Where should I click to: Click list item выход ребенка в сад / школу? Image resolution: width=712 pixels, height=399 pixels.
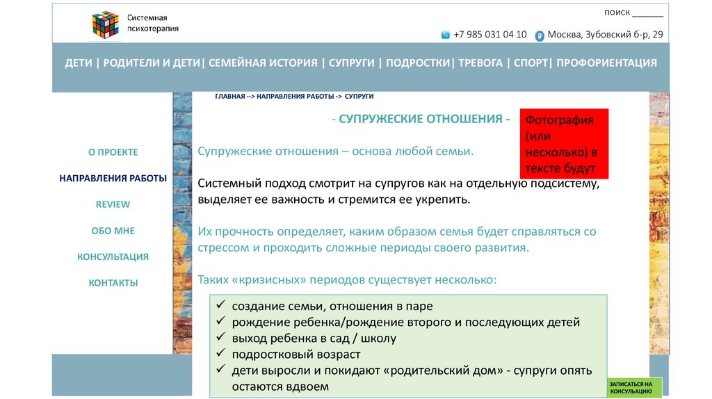(x=314, y=339)
